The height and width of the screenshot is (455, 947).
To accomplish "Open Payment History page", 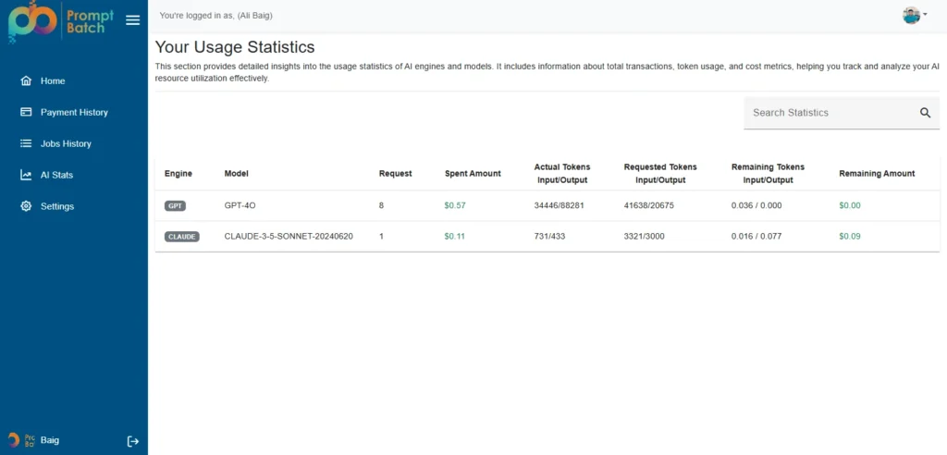I will (x=74, y=113).
